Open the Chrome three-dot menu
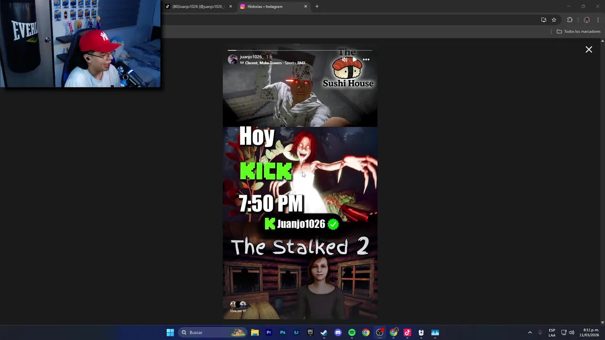The width and height of the screenshot is (605, 340). coord(598,20)
